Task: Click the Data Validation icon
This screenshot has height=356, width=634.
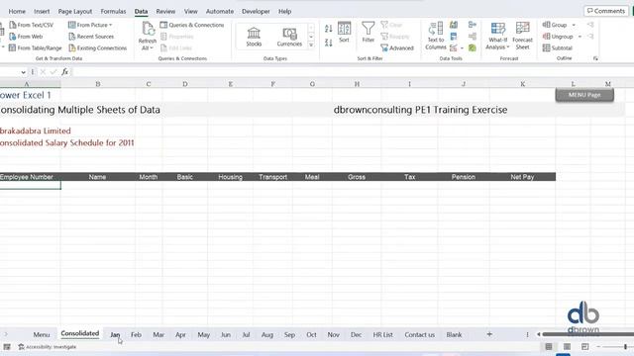Action: pos(454,48)
